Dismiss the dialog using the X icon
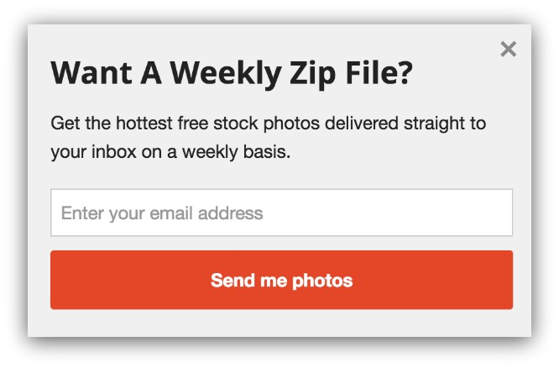 point(508,49)
